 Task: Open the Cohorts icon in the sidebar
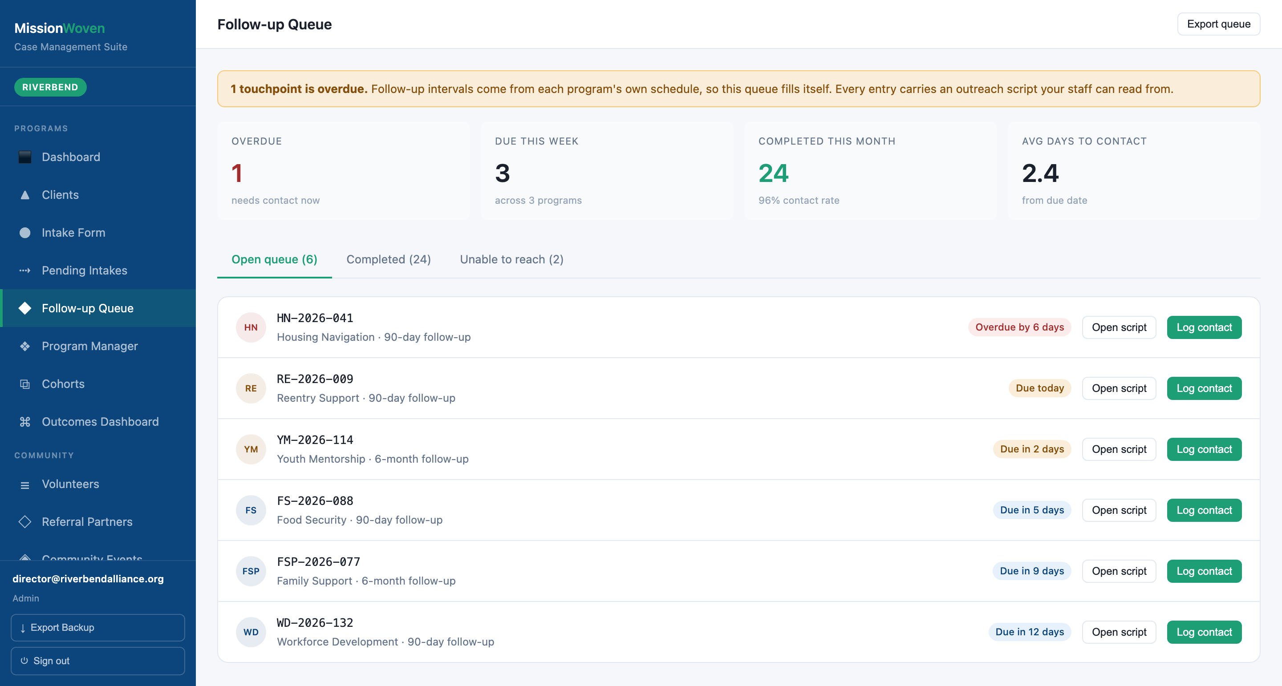(x=25, y=384)
